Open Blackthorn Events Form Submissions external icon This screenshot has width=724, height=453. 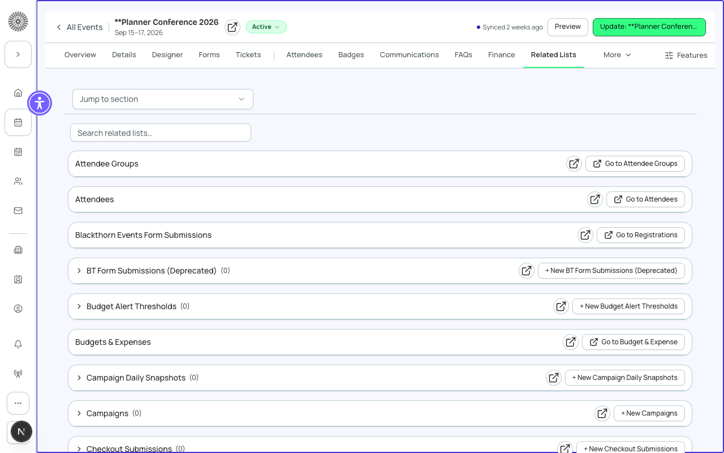coord(585,235)
